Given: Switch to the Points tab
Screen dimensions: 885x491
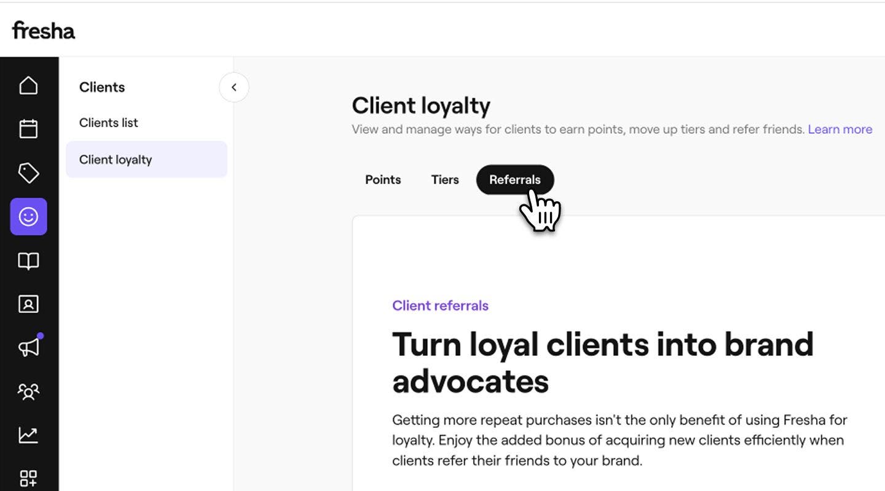Looking at the screenshot, I should coord(383,179).
